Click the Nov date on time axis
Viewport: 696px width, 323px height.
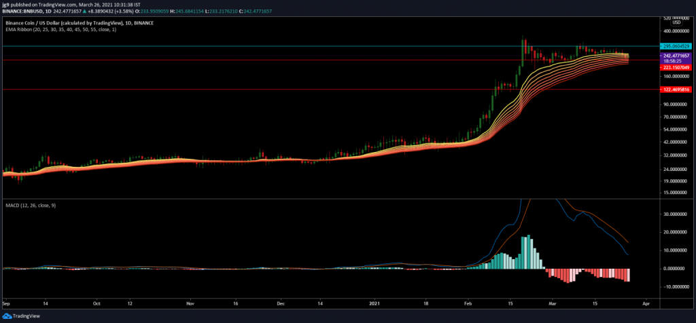pos(190,305)
